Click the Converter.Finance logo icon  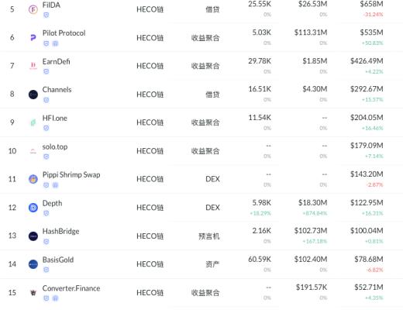[33, 292]
